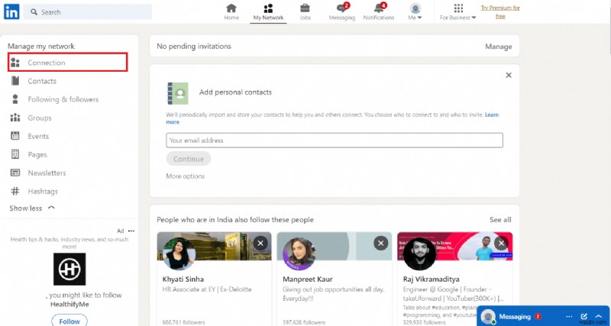Click the LinkedIn logo
Image resolution: width=611 pixels, height=326 pixels.
(11, 11)
